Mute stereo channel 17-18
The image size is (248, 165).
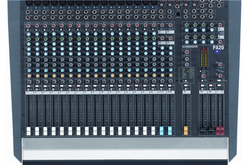coord(161,85)
